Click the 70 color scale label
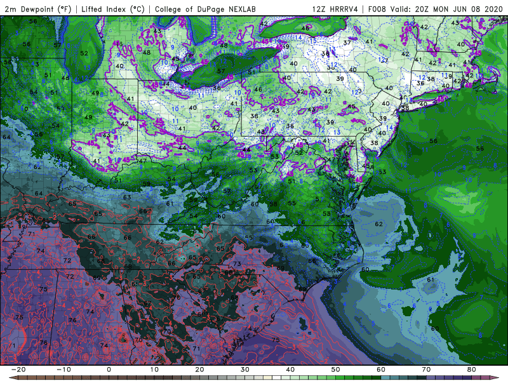 [x=426, y=370]
